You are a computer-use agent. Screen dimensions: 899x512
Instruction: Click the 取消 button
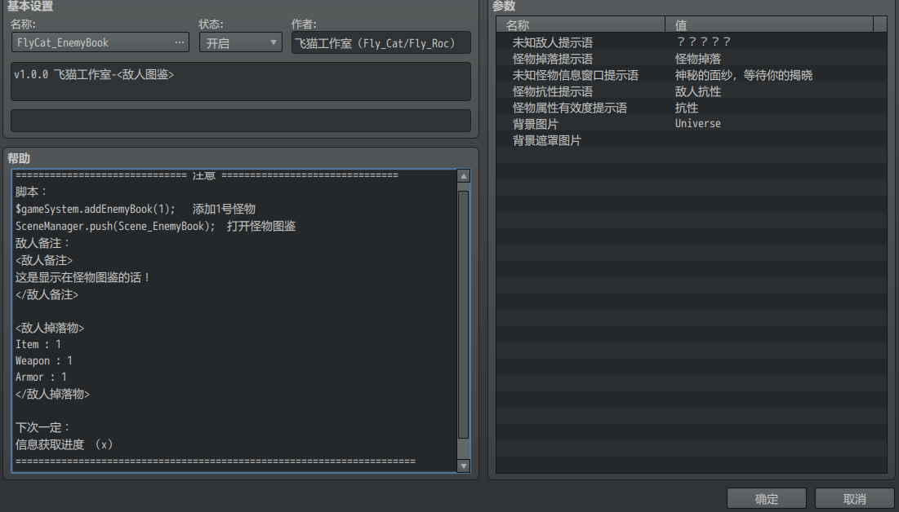click(854, 499)
